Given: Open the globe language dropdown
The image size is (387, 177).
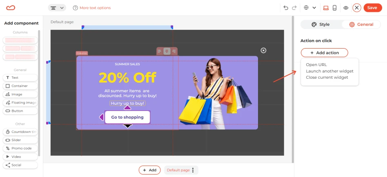Looking at the screenshot, I should 310,8.
